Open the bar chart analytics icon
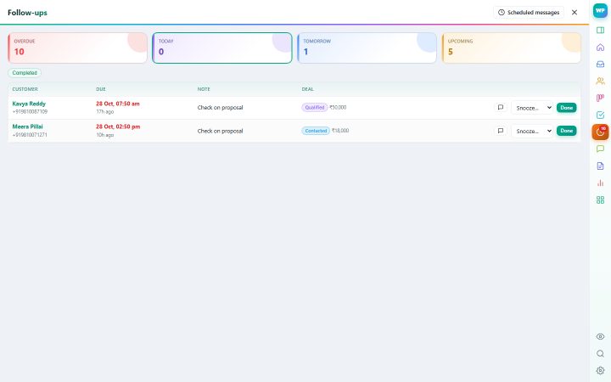This screenshot has height=382, width=611. [600, 183]
